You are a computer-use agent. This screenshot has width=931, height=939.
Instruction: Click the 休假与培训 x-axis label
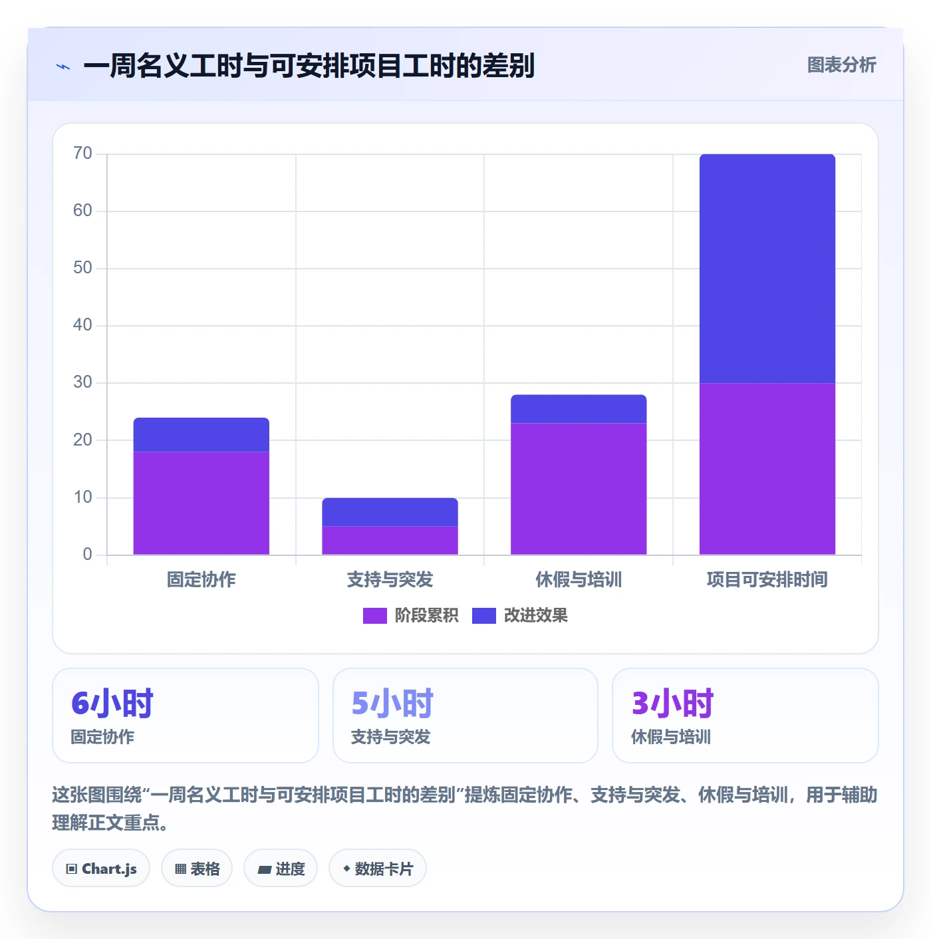[x=579, y=580]
